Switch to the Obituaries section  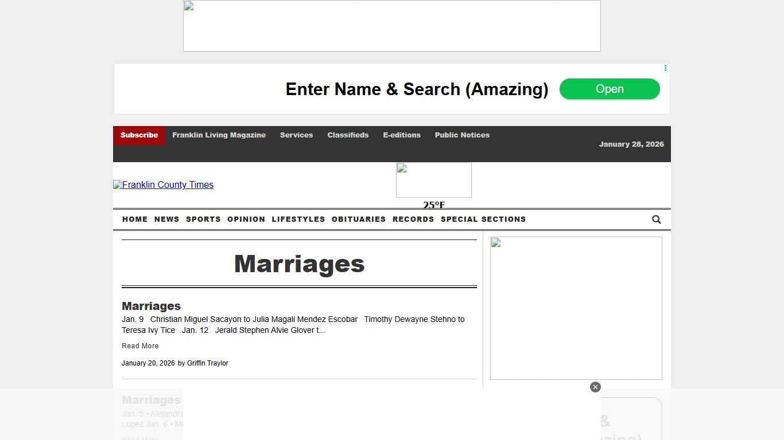(358, 219)
